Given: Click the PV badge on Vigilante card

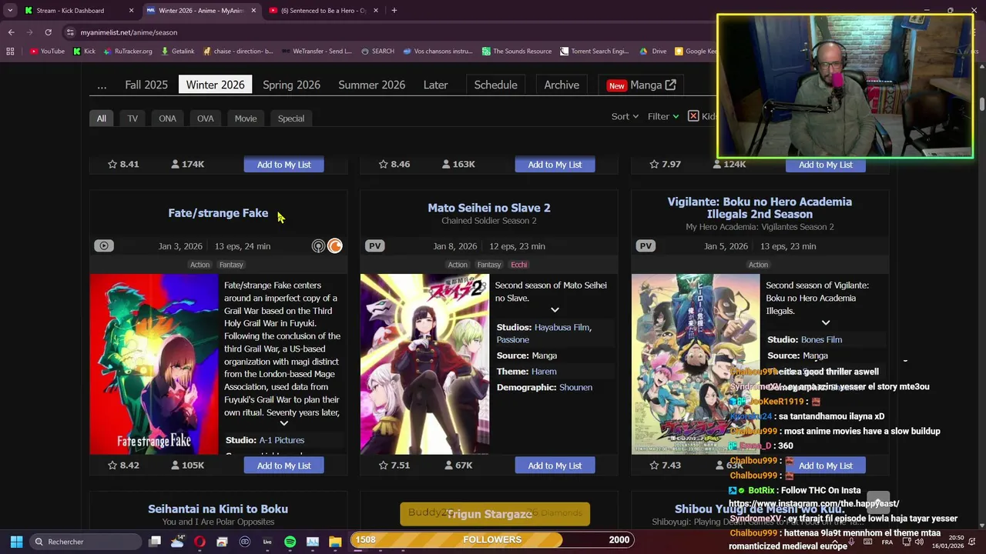Looking at the screenshot, I should click(646, 246).
